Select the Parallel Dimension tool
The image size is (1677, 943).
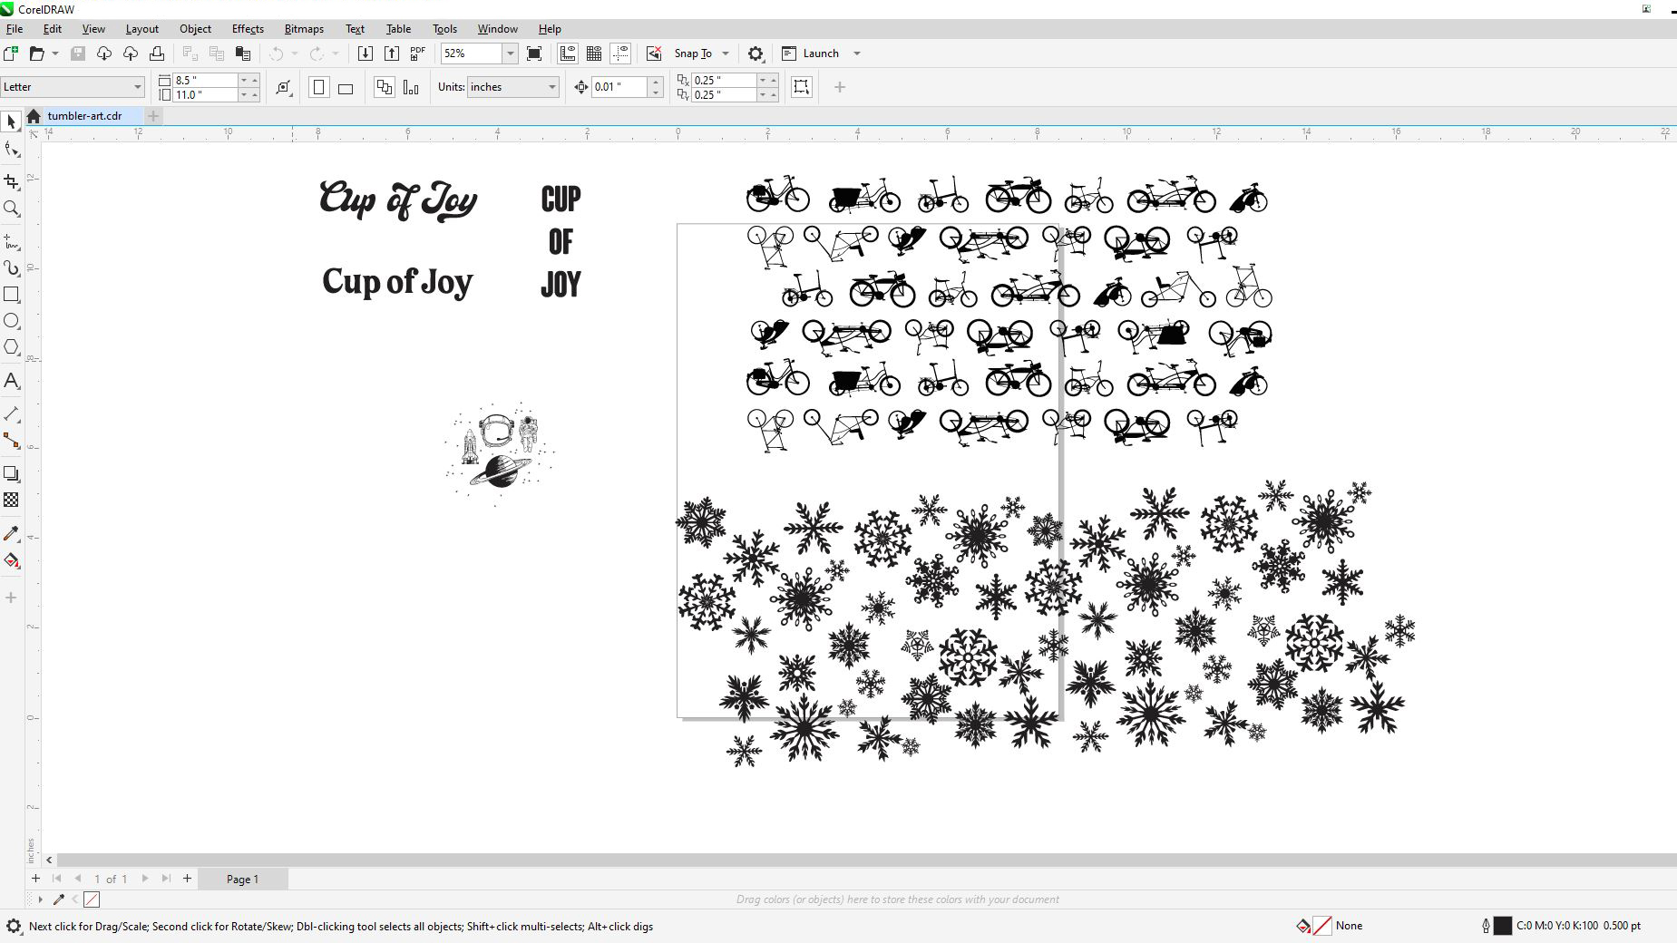[x=12, y=413]
